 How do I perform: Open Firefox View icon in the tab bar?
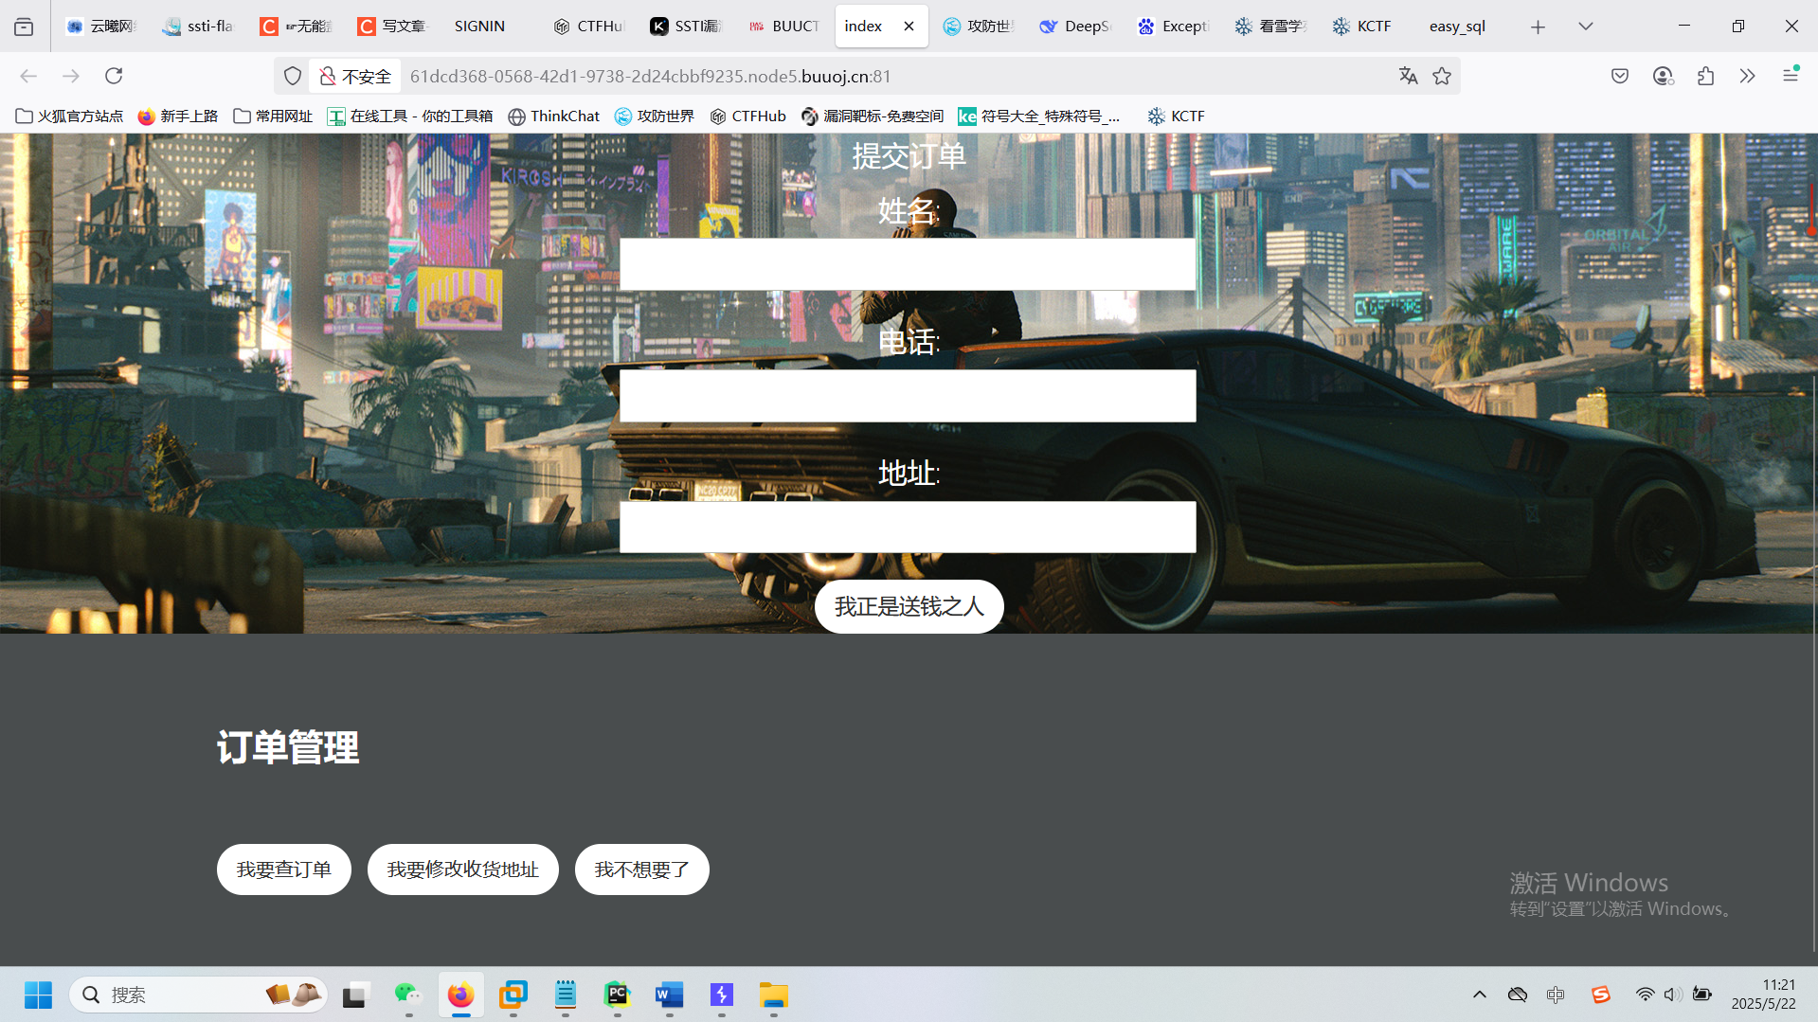tap(24, 27)
